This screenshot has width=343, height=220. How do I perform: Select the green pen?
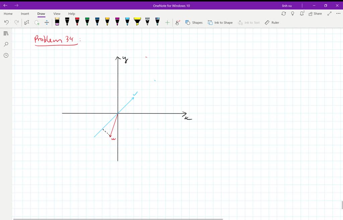point(87,22)
